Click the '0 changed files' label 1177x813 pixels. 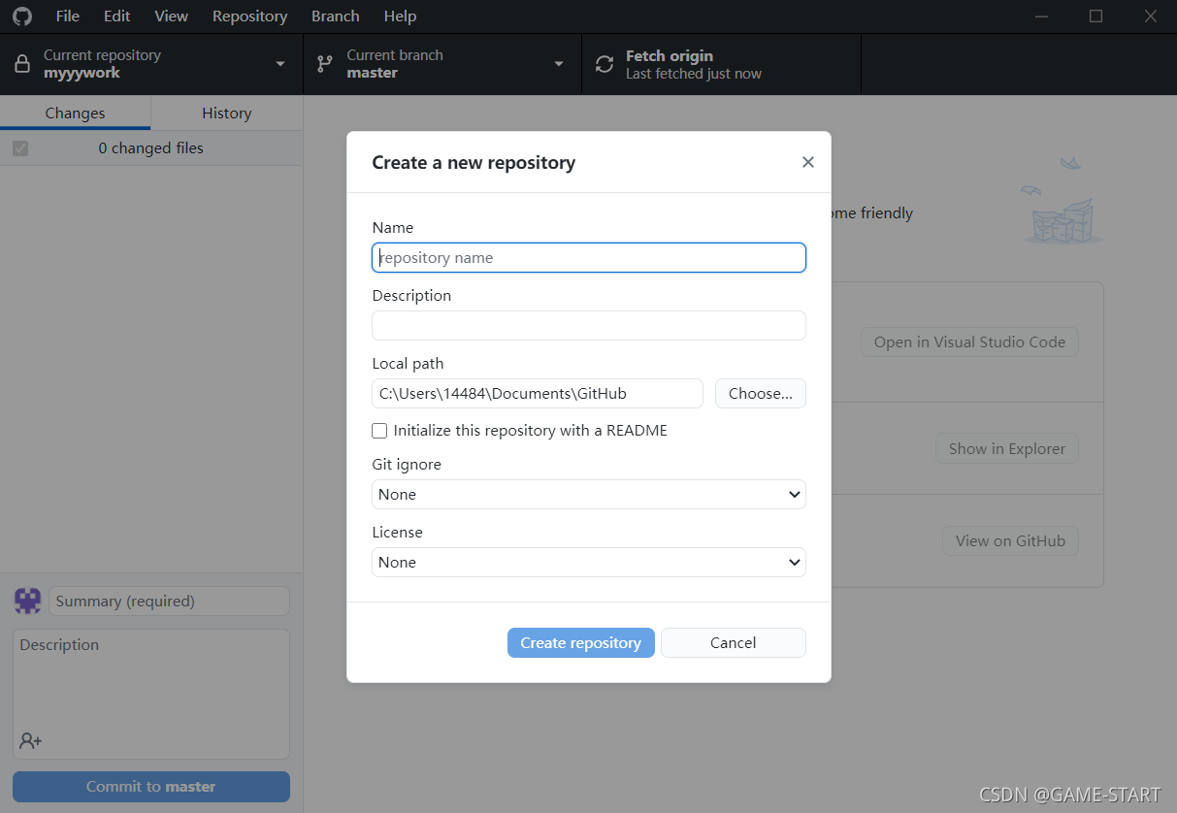(151, 148)
